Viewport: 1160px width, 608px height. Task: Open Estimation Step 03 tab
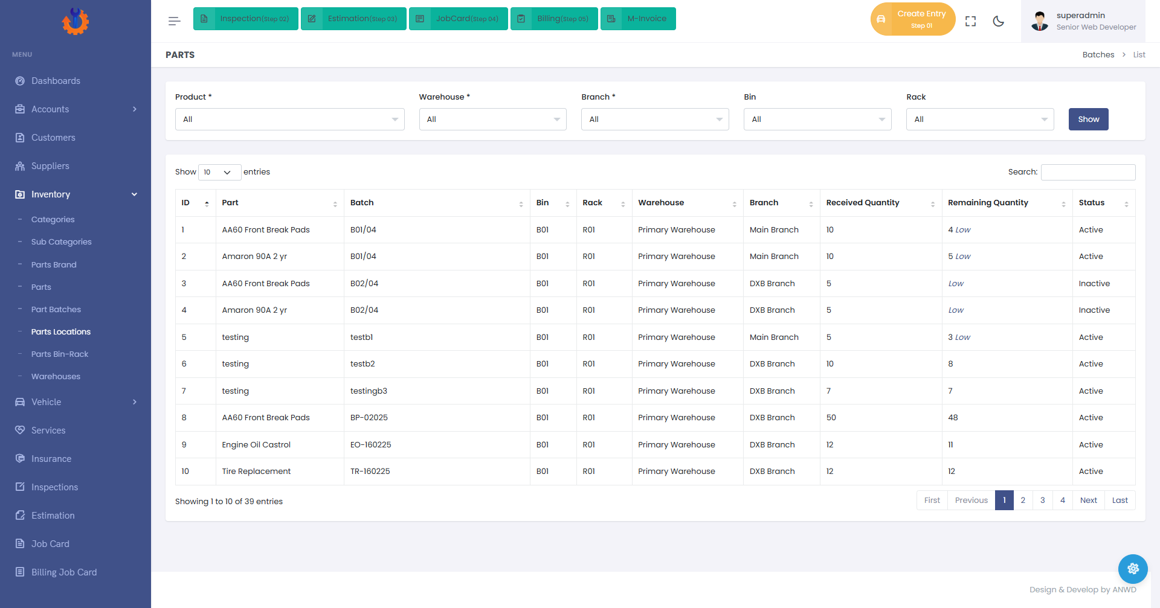(x=353, y=19)
